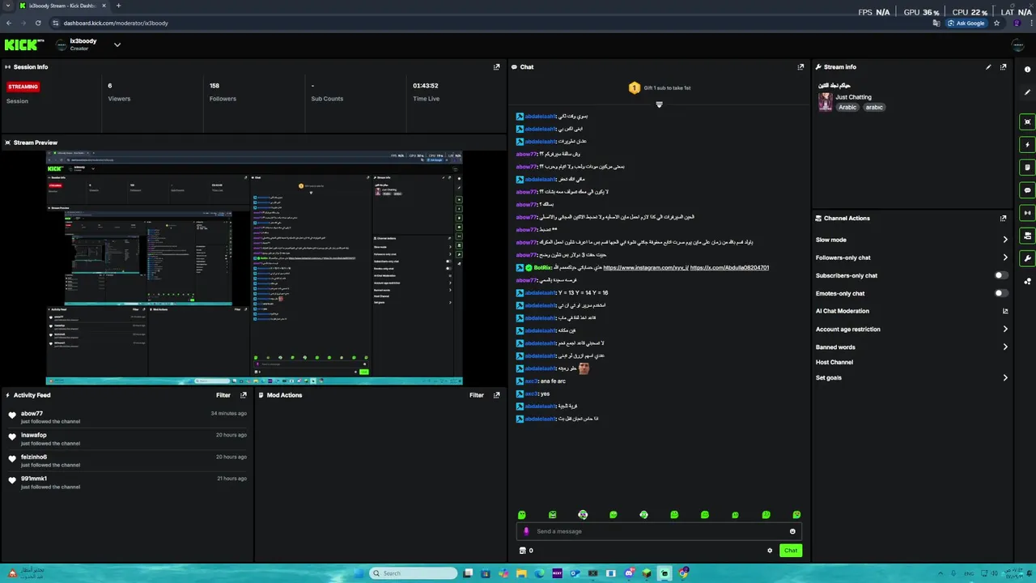Click the Stream Preview thumbnail
1036x583 pixels.
pyautogui.click(x=254, y=268)
